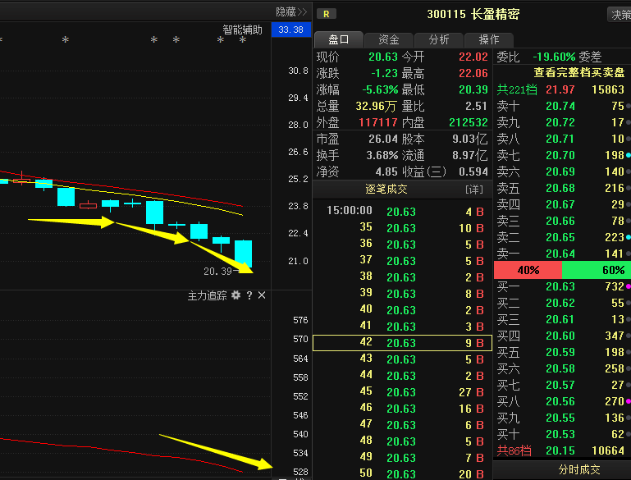Click the 总量 value 32.96万

tap(376, 106)
